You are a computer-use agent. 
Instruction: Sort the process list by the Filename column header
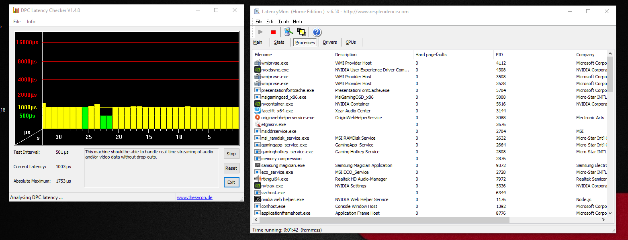pos(293,55)
